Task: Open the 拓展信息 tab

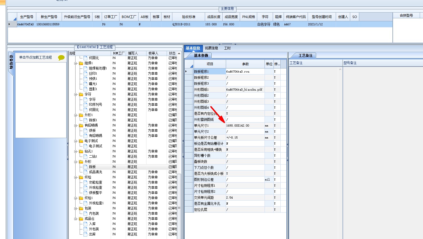Action: click(x=211, y=48)
